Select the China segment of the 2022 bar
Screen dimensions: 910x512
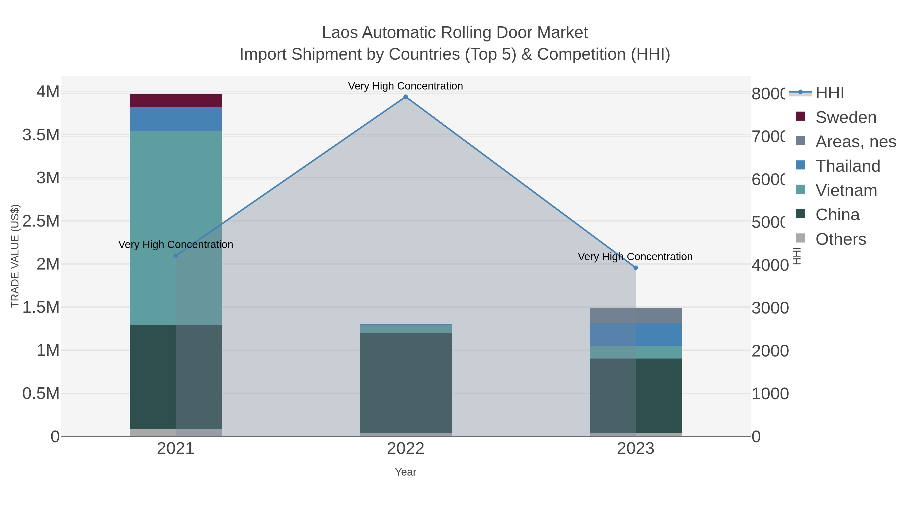(x=405, y=383)
